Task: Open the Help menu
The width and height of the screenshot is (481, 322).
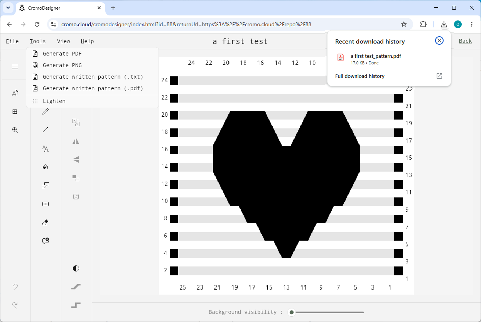Action: (x=87, y=41)
